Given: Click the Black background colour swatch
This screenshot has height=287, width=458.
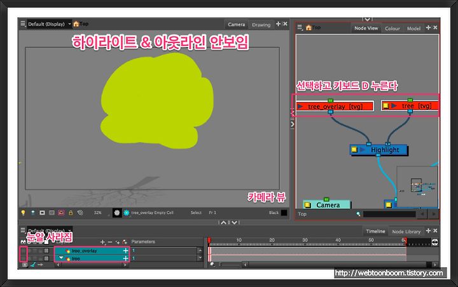Looking at the screenshot, I should pos(284,213).
